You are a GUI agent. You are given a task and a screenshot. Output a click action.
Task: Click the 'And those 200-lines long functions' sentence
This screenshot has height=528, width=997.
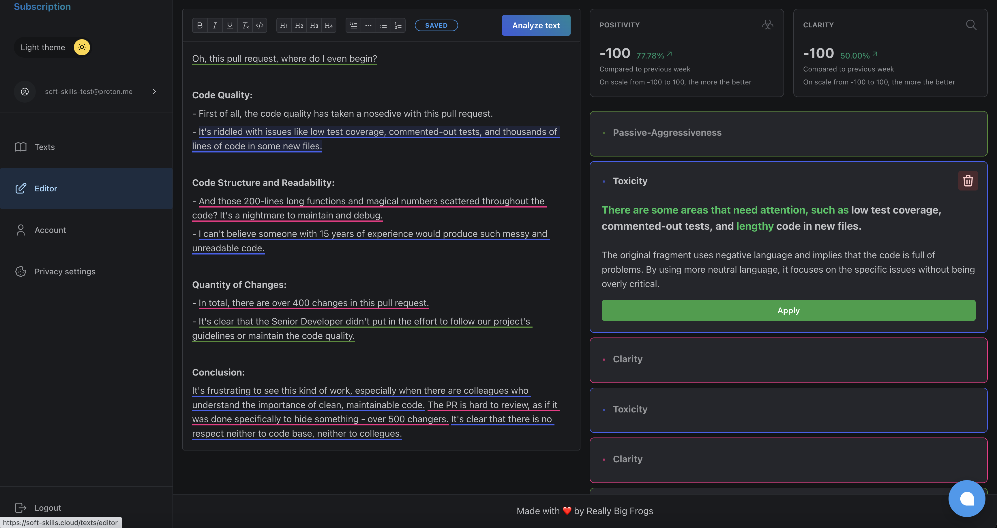[x=370, y=208]
